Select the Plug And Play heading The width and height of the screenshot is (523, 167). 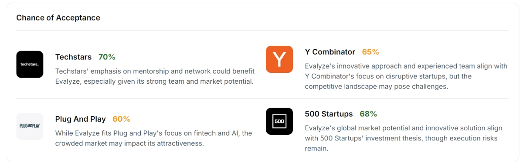pyautogui.click(x=81, y=119)
